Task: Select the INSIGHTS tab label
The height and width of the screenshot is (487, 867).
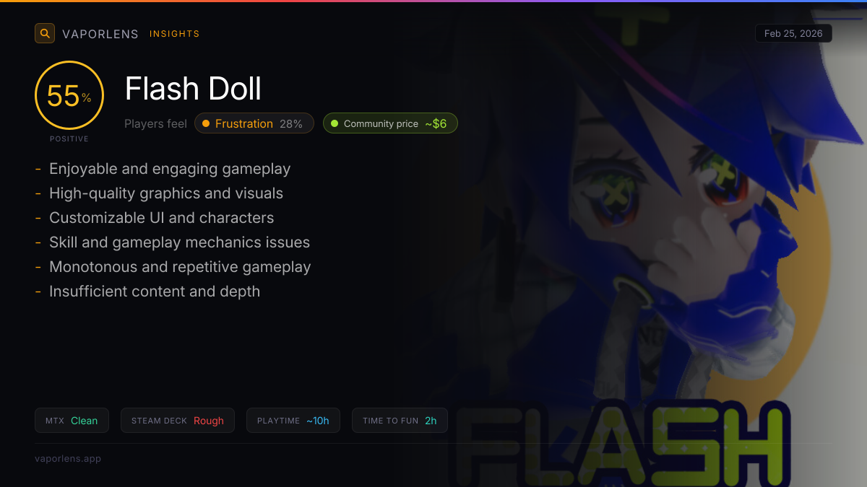Action: (175, 34)
